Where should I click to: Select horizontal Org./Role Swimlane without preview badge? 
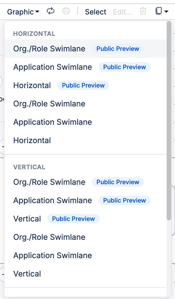pyautogui.click(x=85, y=104)
